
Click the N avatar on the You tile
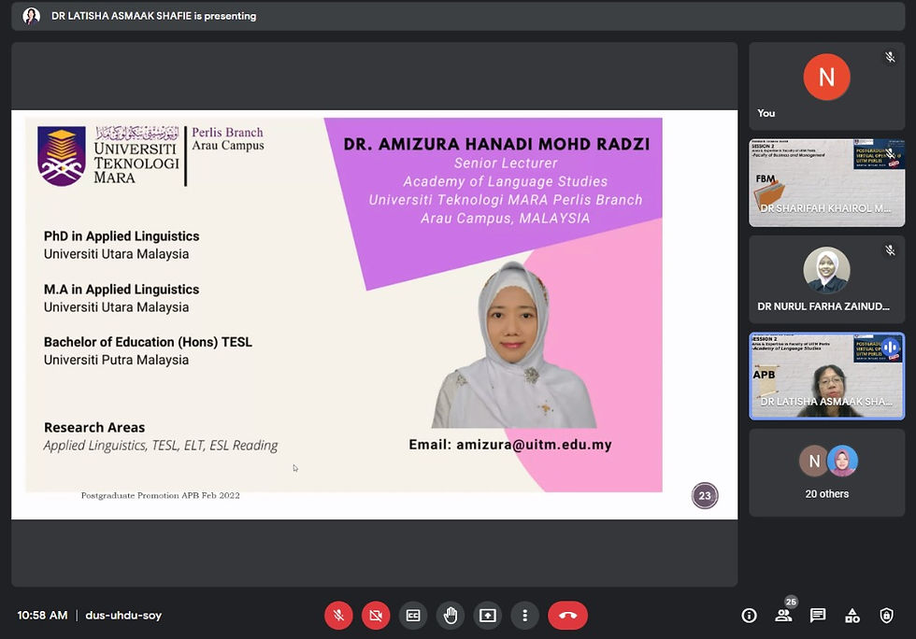pyautogui.click(x=826, y=78)
